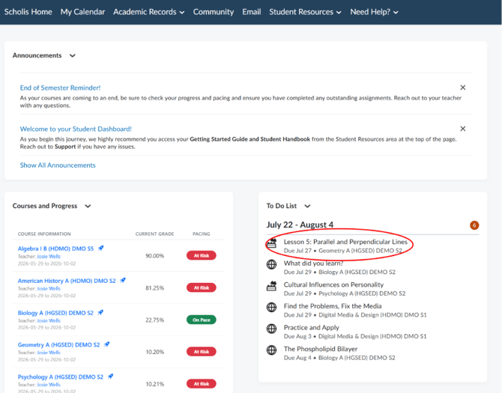Open the End of Semester Reminder! announcement link
Viewport: 502px width, 393px height.
coord(60,88)
